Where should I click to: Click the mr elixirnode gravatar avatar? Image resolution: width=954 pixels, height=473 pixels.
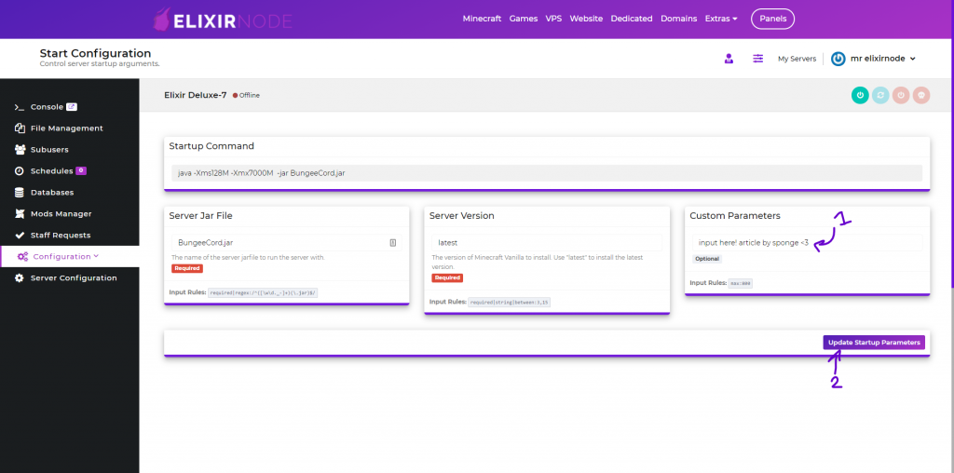[x=838, y=59]
